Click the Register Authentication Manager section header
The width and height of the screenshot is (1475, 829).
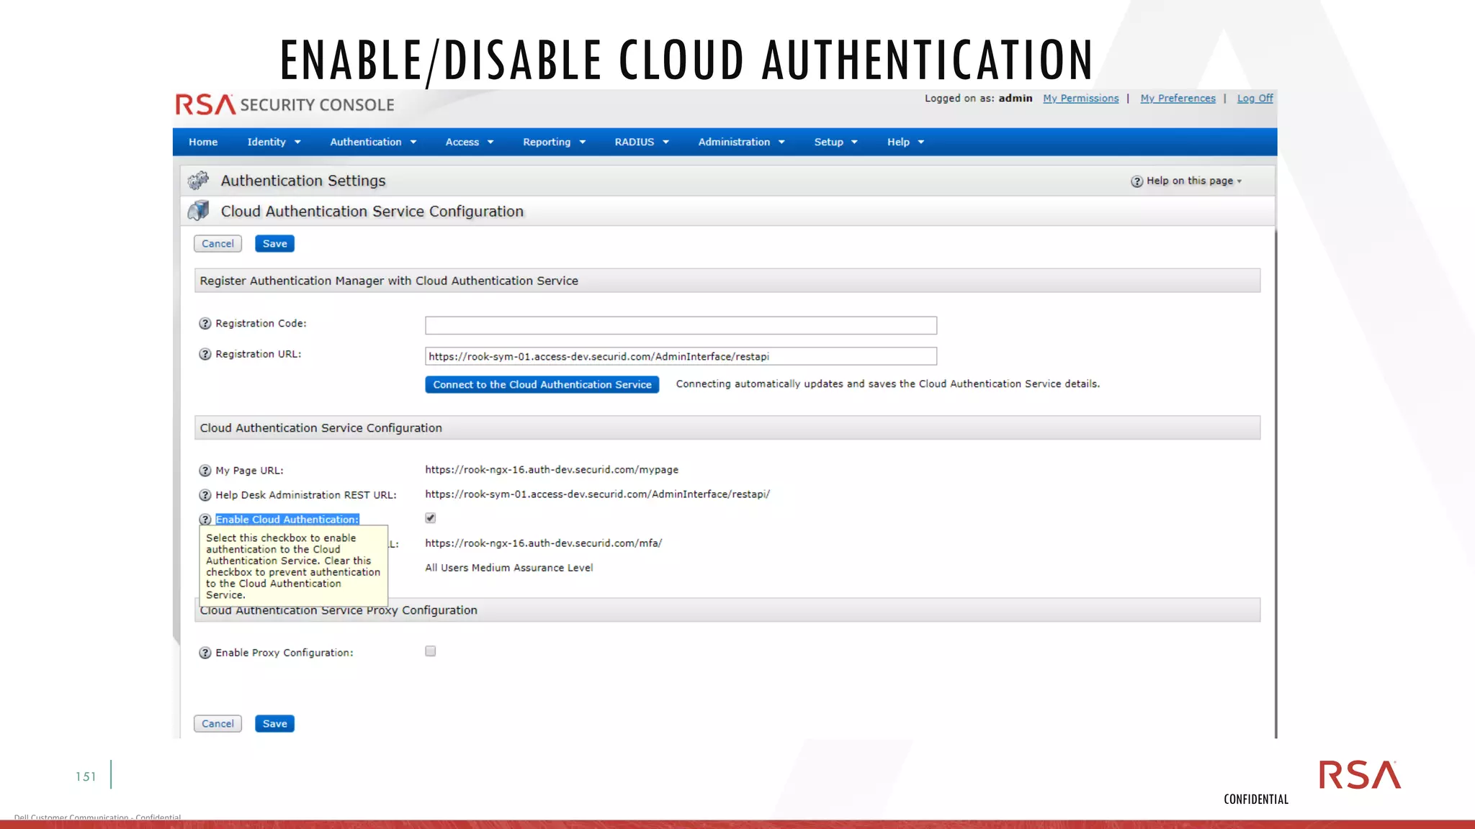(727, 281)
